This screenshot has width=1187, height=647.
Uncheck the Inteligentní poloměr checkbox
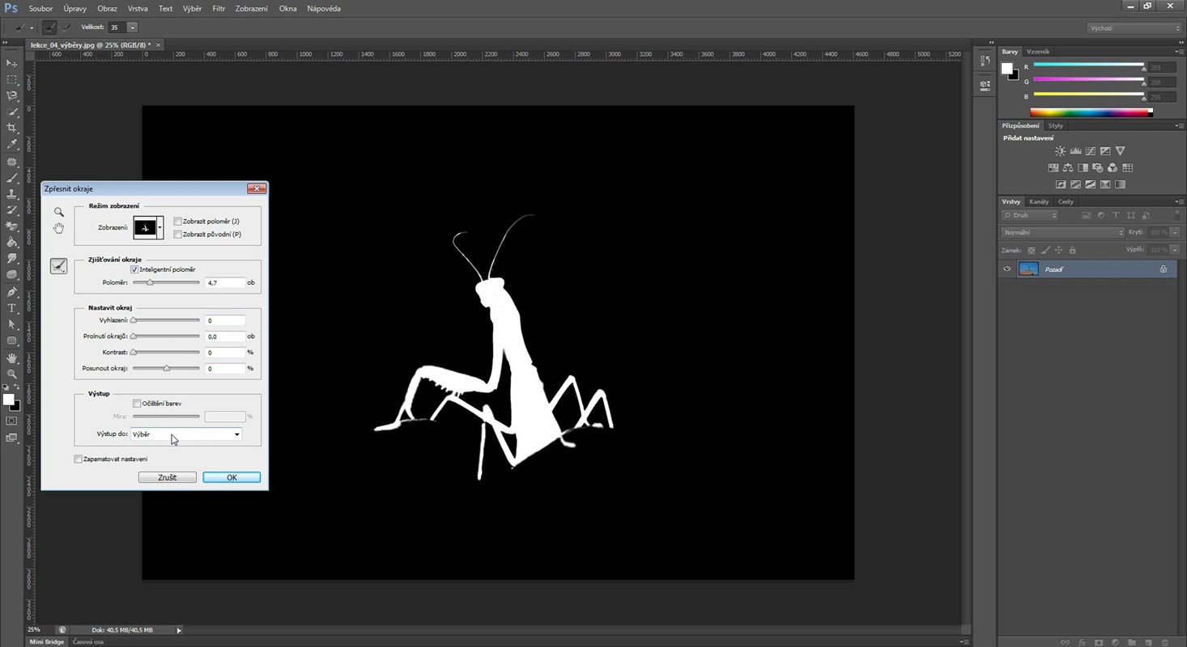click(134, 269)
